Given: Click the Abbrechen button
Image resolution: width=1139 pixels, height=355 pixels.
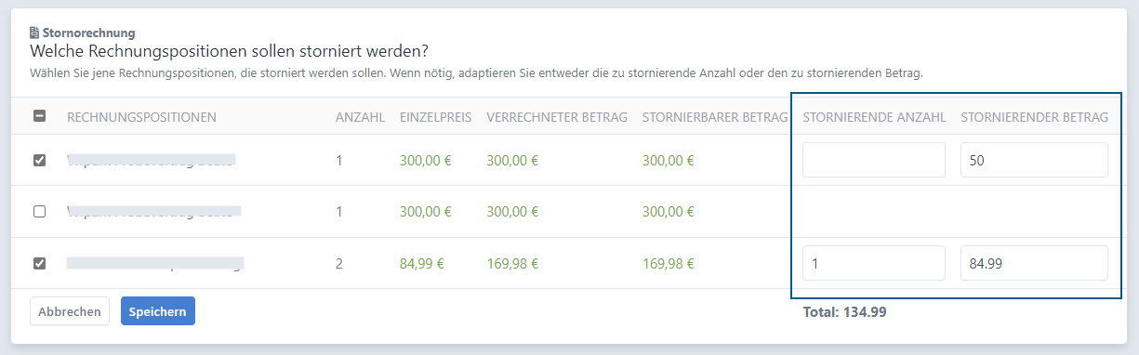Looking at the screenshot, I should click(x=70, y=311).
